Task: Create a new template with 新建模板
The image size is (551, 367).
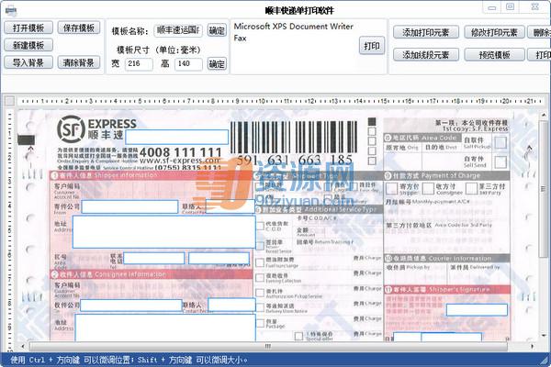Action: [x=28, y=45]
